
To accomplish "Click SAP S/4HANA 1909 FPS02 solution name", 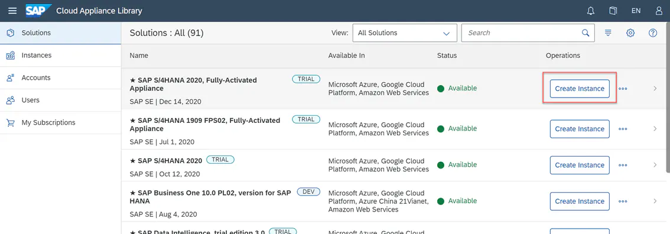I will tap(204, 124).
